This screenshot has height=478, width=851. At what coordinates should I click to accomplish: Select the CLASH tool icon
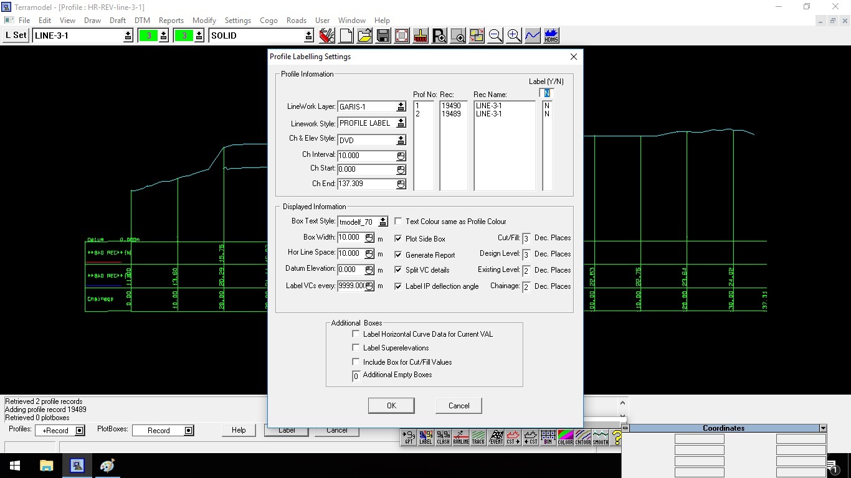coord(444,438)
